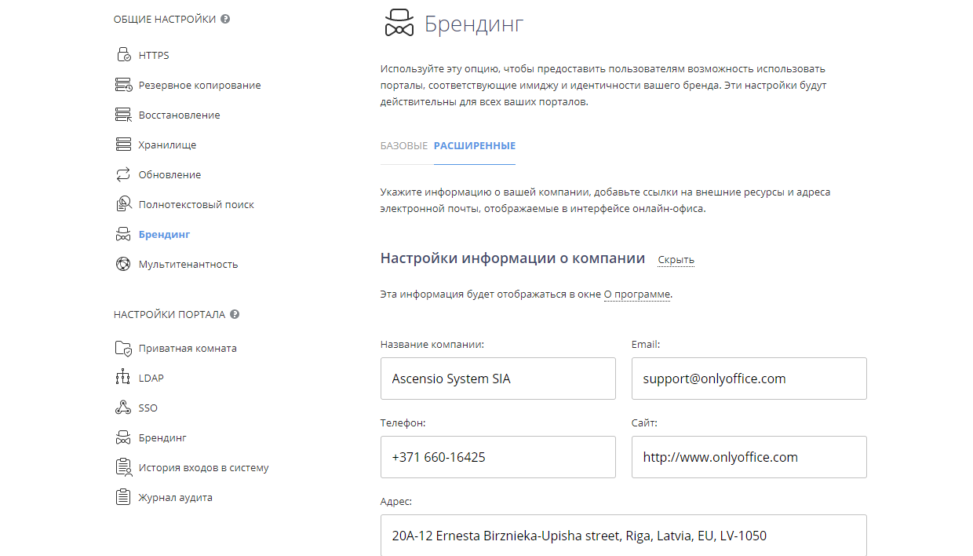Click the SSO icon in portal settings

(123, 408)
